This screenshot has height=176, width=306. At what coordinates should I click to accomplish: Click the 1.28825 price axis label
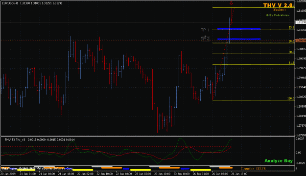(x=301, y=97)
